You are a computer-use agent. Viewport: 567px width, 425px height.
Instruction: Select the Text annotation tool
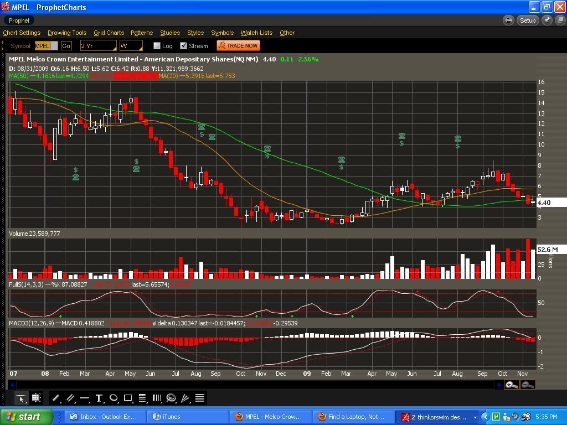tap(99, 398)
